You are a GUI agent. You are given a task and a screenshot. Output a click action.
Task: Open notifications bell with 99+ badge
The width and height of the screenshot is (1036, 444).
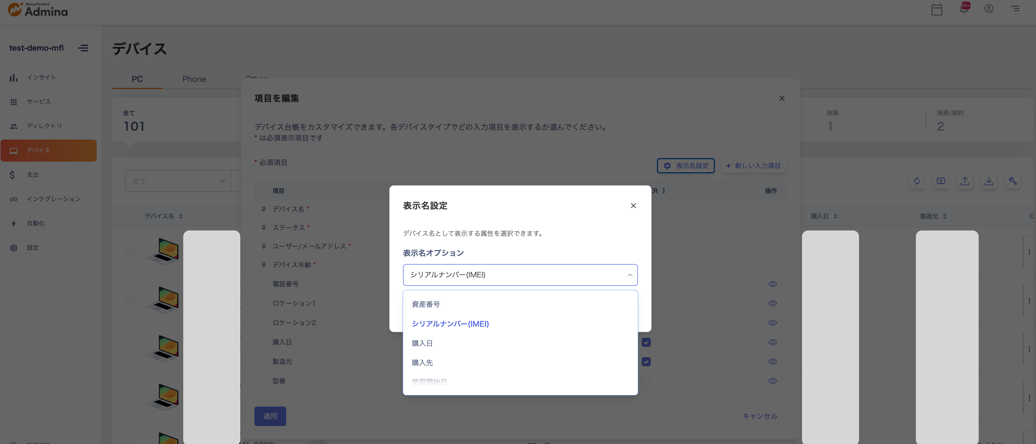964,8
